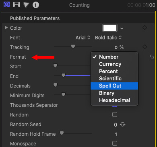This screenshot has height=147, width=157.
Task: Click the Published Parameters heading
Action: click(35, 18)
